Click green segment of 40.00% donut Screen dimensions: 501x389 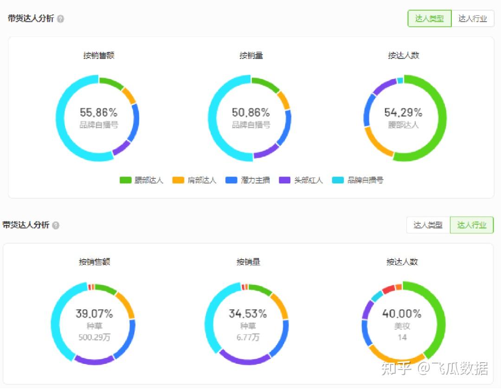tap(440, 322)
